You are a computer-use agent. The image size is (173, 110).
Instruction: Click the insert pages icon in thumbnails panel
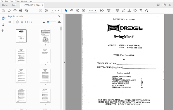pyautogui.click(x=22, y=22)
